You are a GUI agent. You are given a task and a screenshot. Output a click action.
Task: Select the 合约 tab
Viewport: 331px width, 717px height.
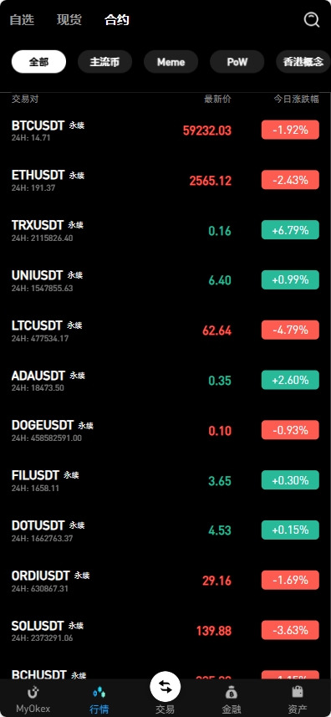click(117, 20)
